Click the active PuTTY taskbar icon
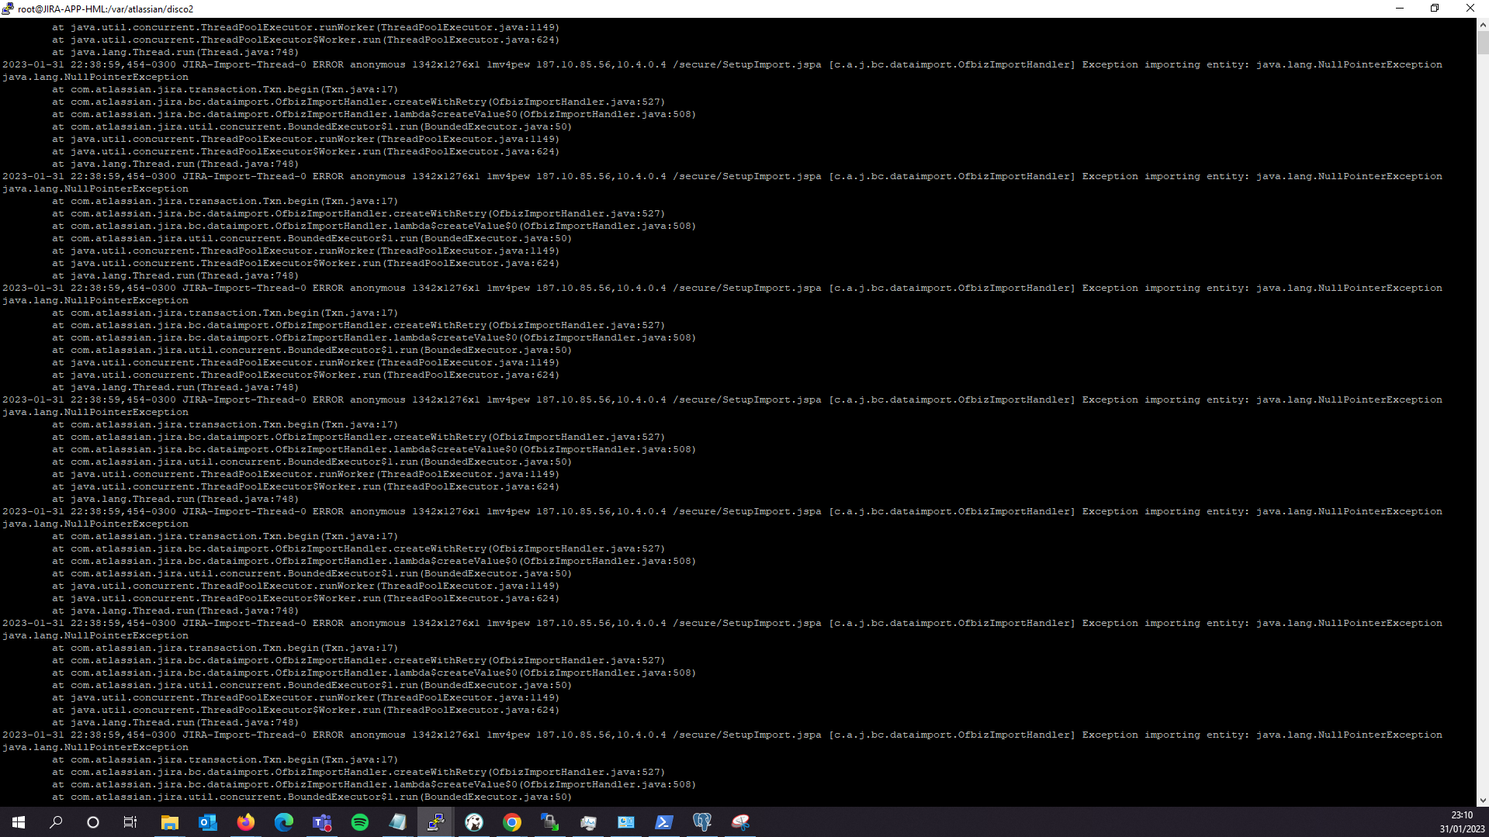 (436, 822)
